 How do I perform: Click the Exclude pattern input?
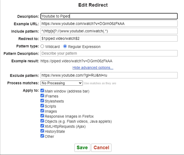point(109,75)
